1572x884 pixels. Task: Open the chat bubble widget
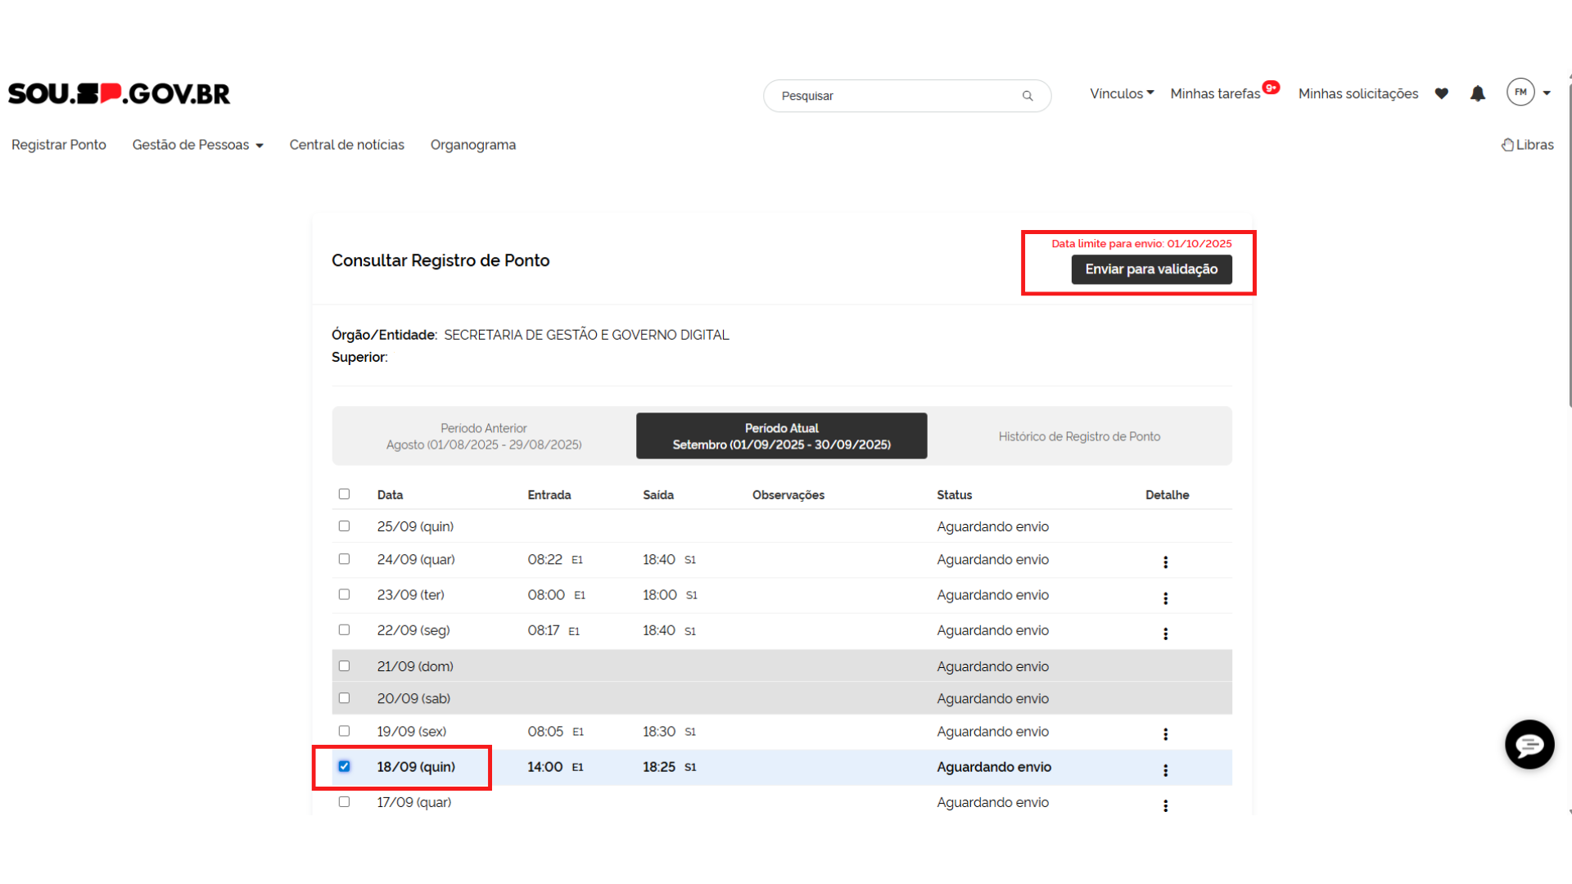1529,745
